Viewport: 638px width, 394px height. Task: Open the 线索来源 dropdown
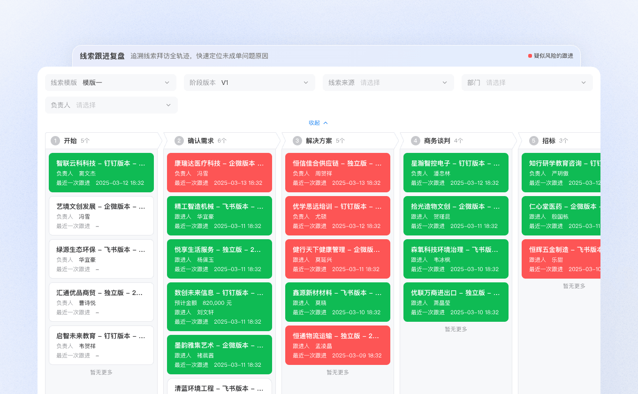point(388,83)
